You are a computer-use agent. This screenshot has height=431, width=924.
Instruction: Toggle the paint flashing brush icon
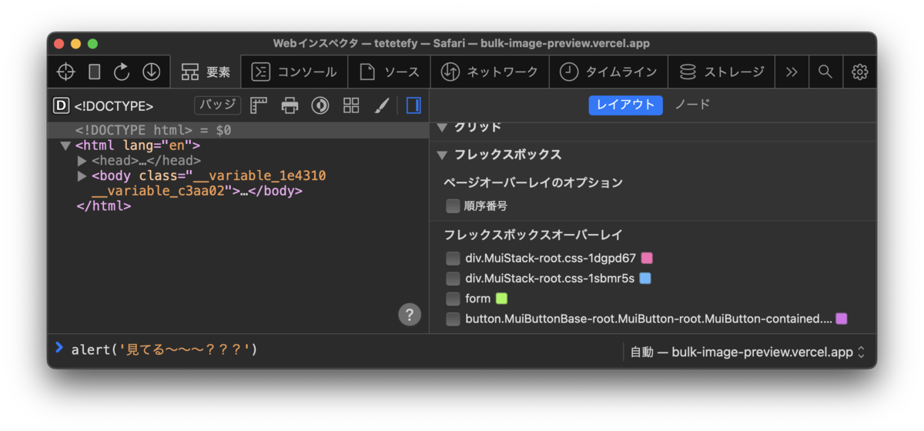click(382, 105)
